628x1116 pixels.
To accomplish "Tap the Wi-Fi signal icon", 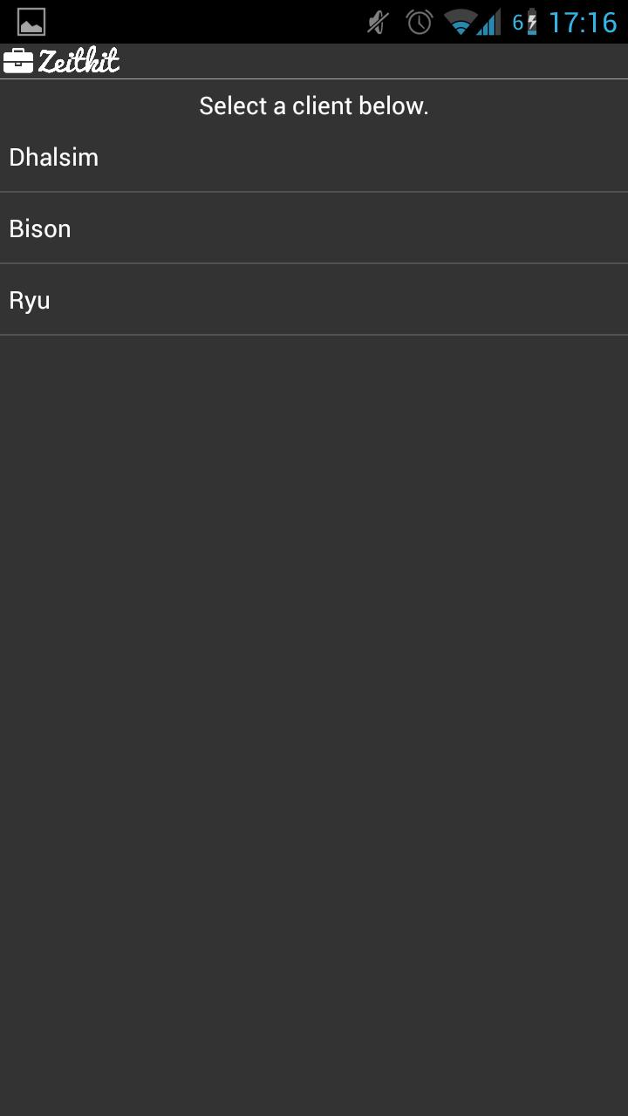I will point(460,22).
